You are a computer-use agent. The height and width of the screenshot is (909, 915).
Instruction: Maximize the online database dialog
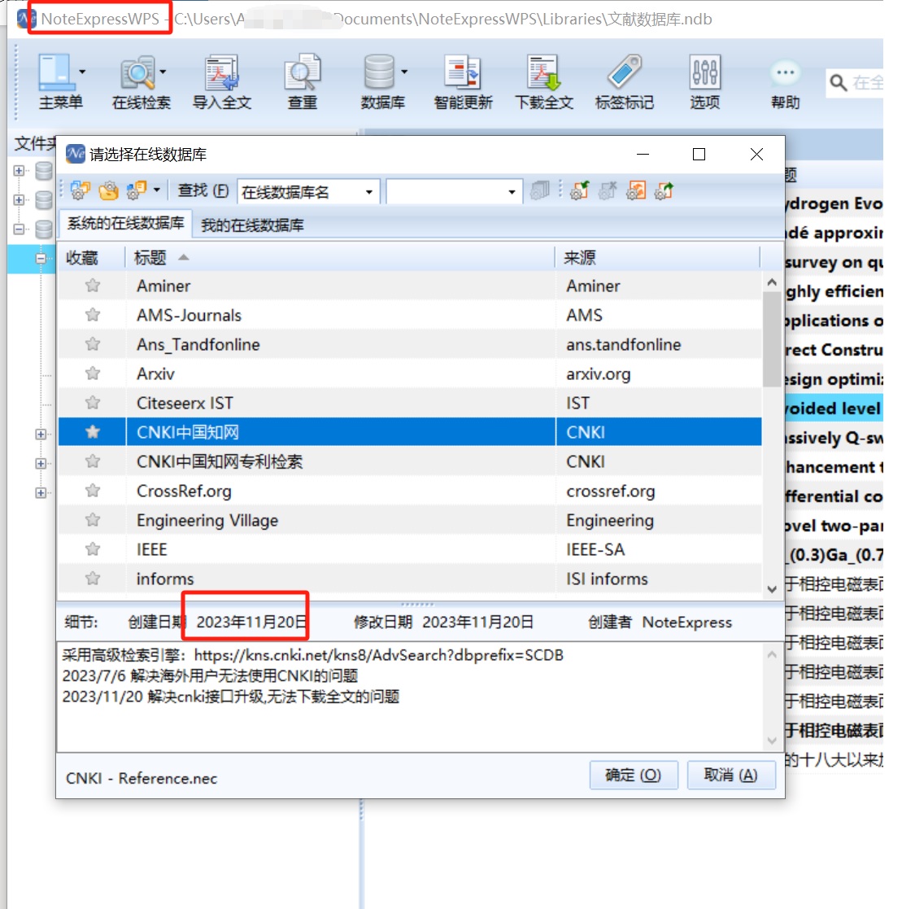coord(699,154)
